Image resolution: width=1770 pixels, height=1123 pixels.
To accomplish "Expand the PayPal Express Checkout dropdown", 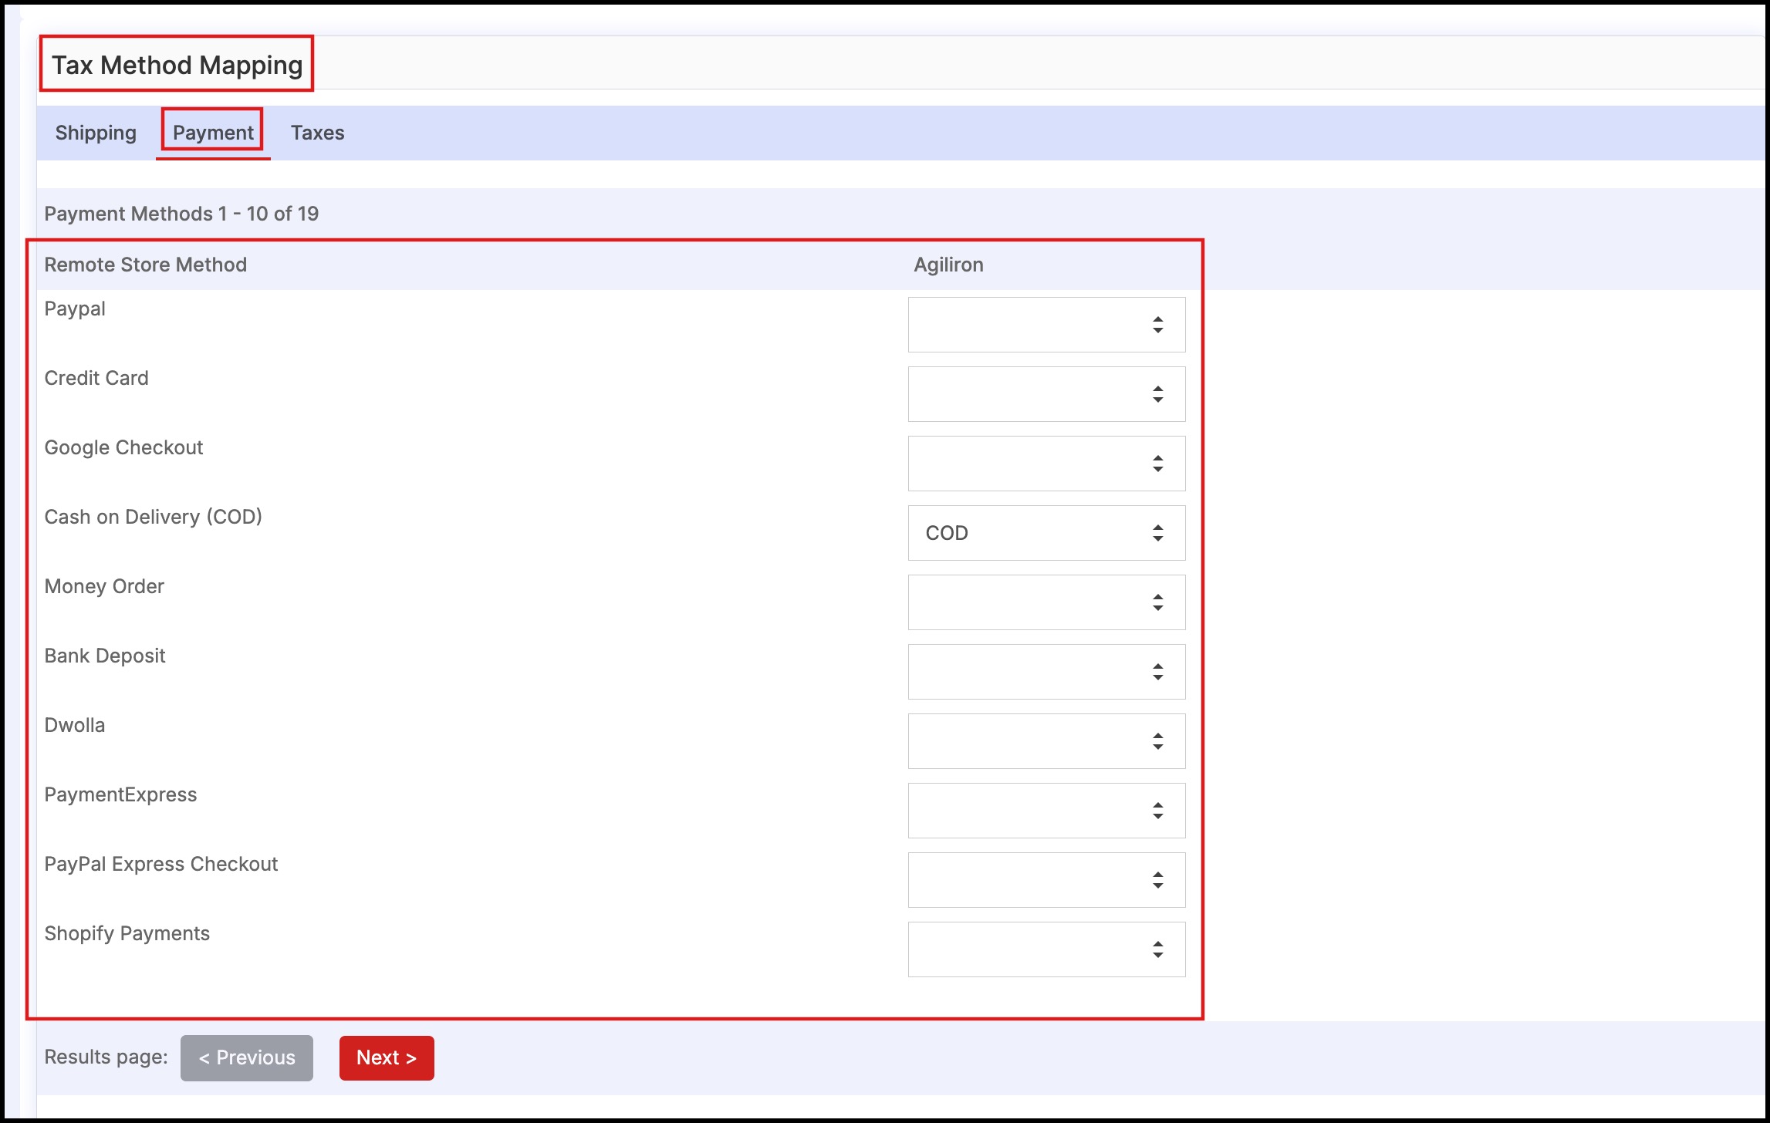I will point(1046,880).
